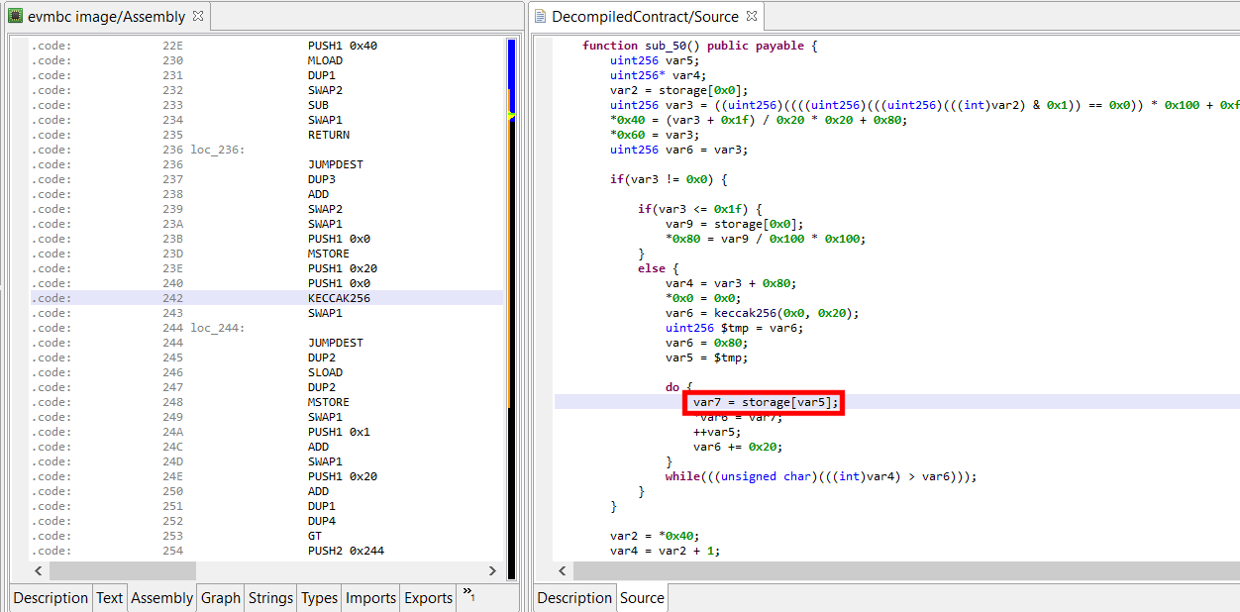Click the '*0x60 = var3;' statement

tap(655, 135)
